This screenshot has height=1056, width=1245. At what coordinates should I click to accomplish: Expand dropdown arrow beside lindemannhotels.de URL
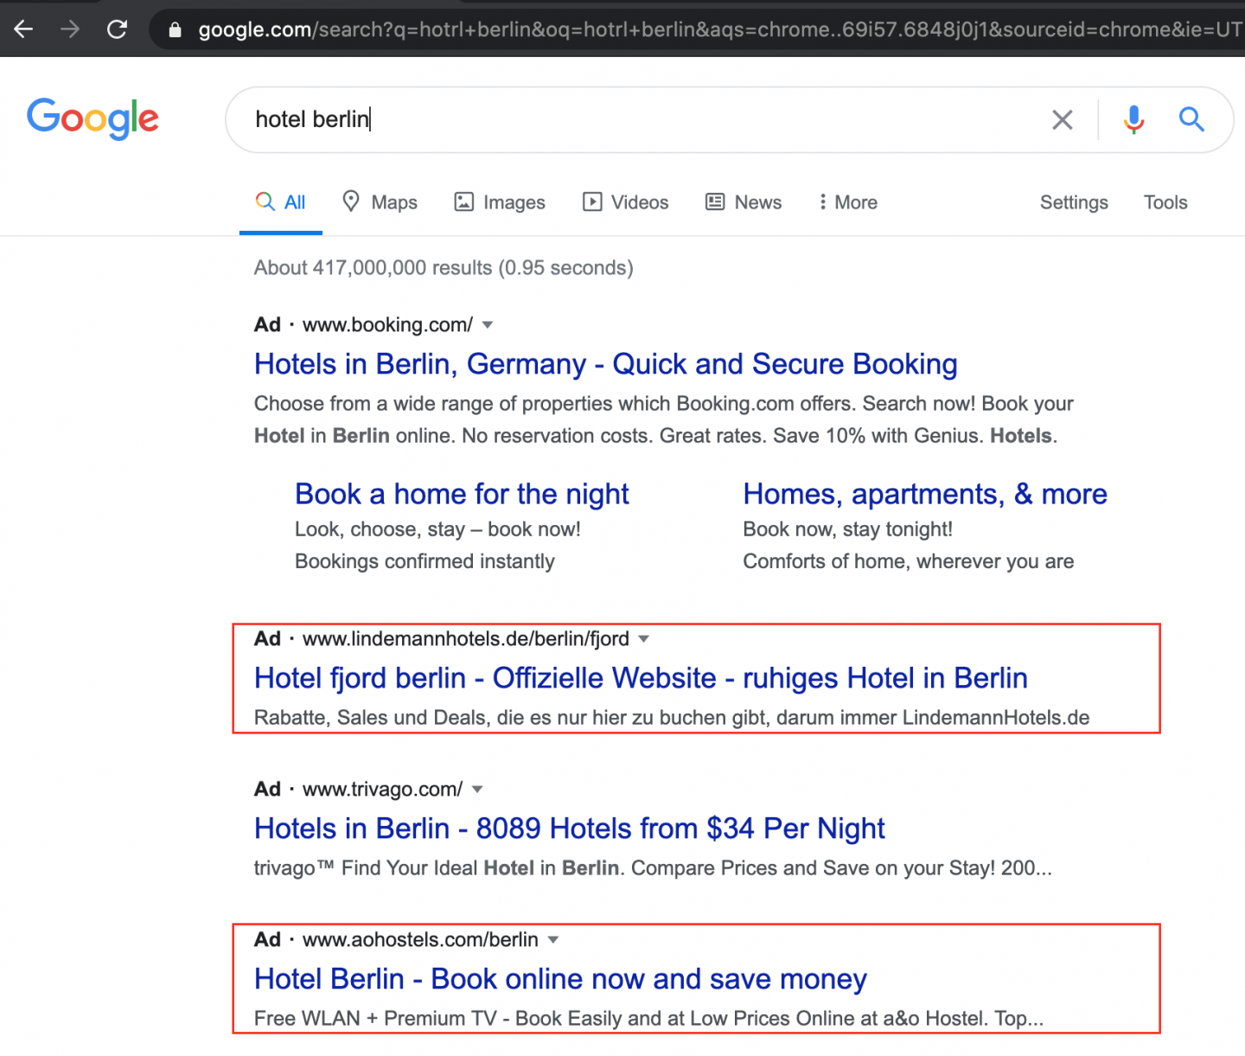(x=643, y=639)
